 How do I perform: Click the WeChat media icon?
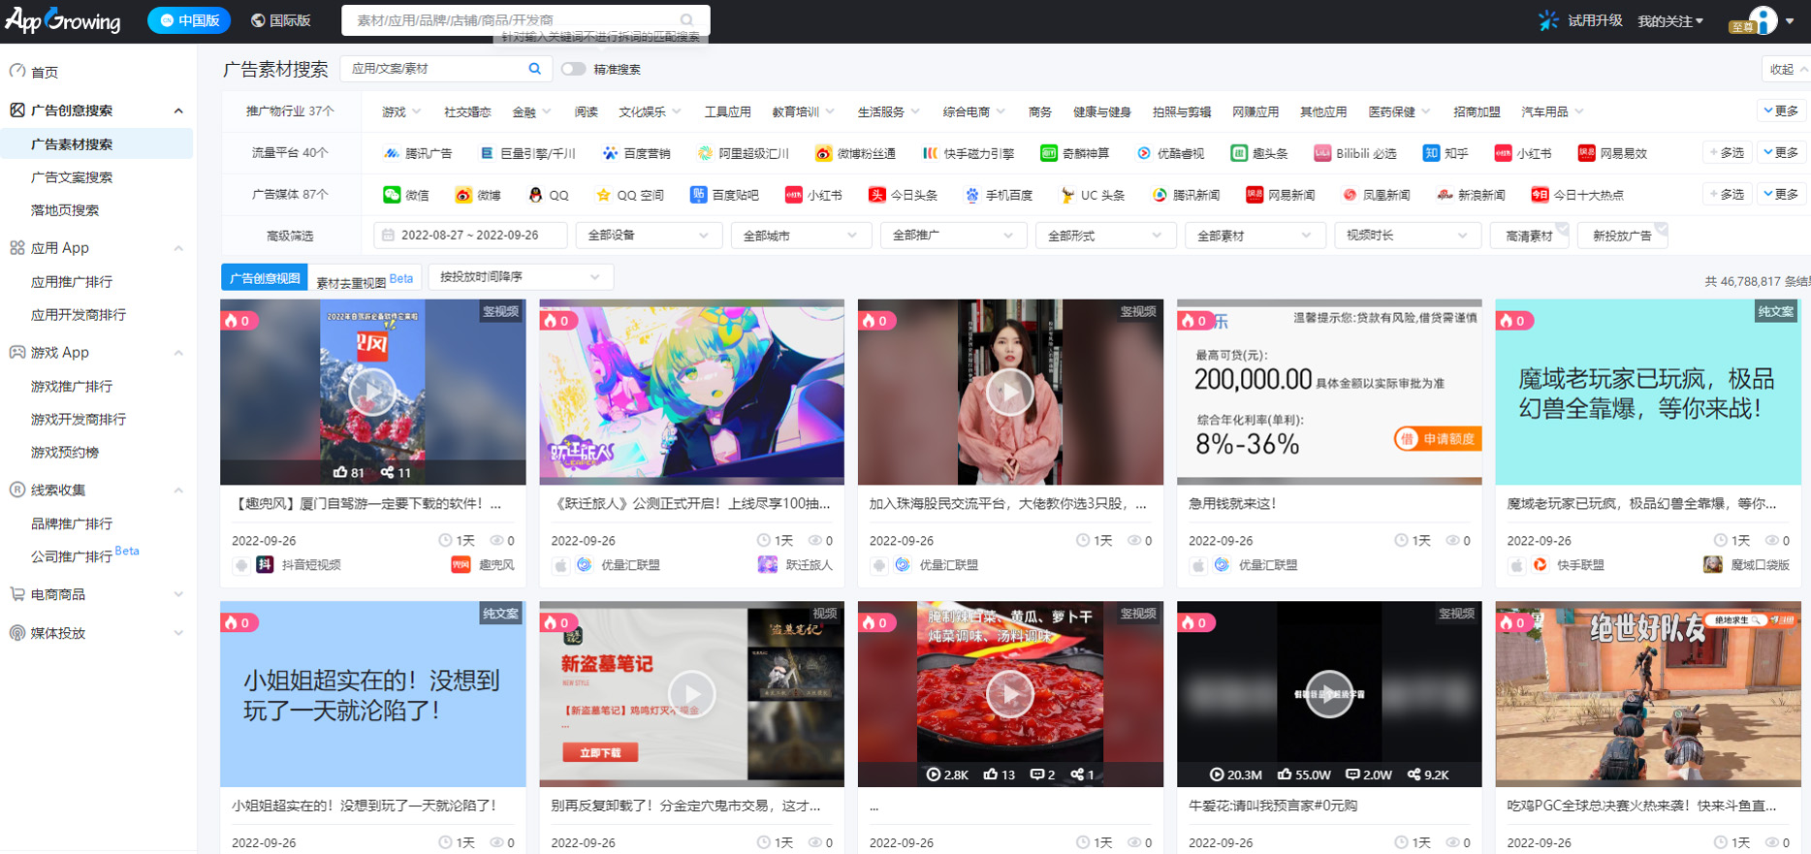(392, 195)
